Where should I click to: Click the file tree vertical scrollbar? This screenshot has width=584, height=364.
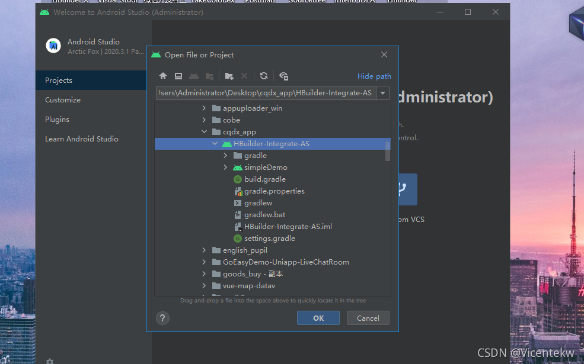click(388, 151)
